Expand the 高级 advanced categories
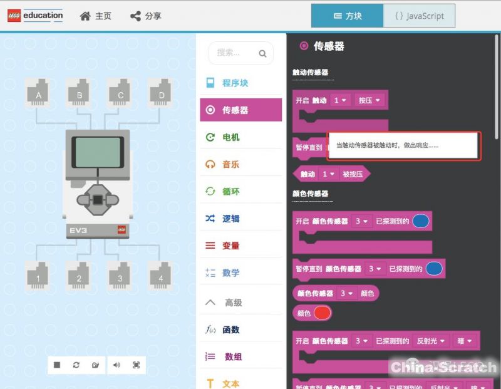Viewport: 501px width, 389px height. coord(233,303)
